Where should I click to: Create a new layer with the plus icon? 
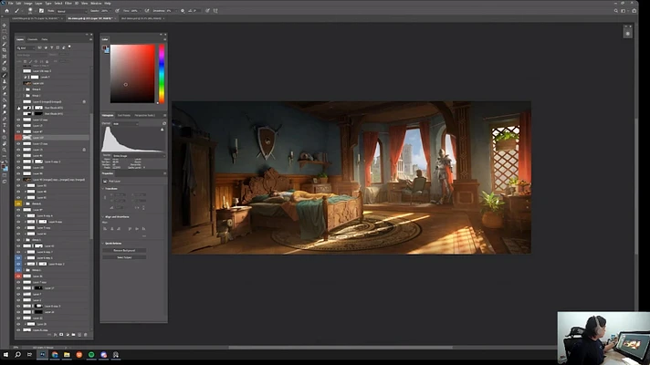(79, 335)
